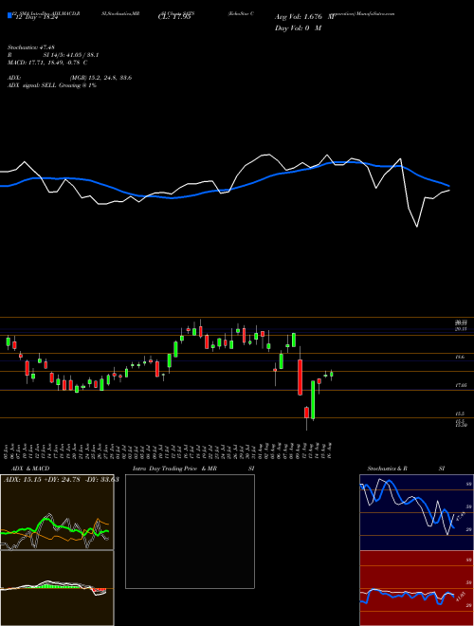The image size is (474, 626).
Task: Click the right end of the blue SMA line
Action: point(449,186)
